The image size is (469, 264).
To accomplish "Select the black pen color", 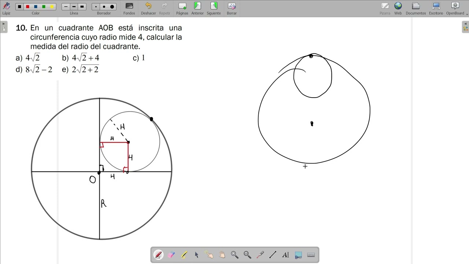I will click(x=19, y=7).
